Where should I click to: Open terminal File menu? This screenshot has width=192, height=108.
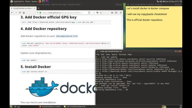[x=98, y=55]
